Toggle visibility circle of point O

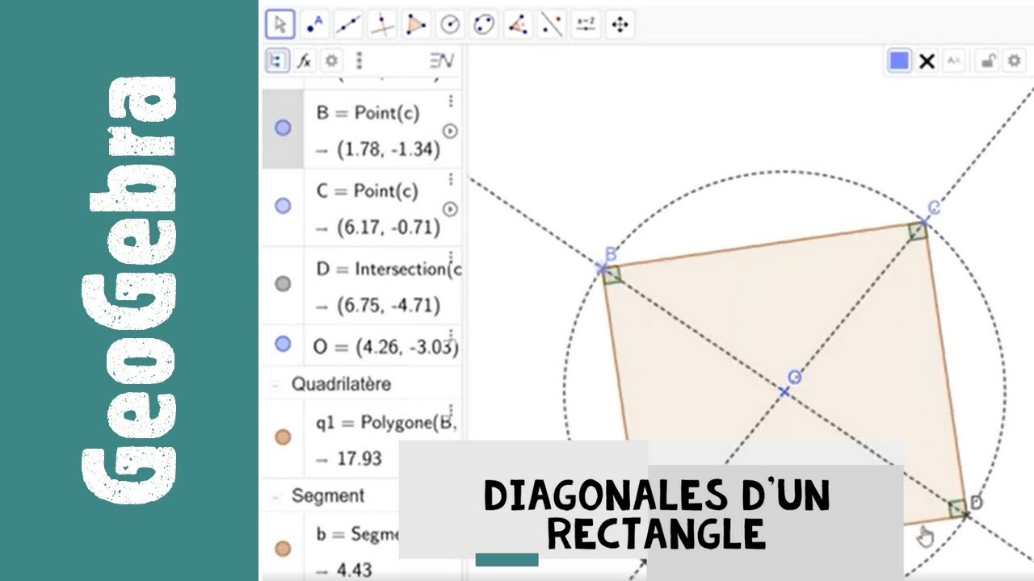283,344
